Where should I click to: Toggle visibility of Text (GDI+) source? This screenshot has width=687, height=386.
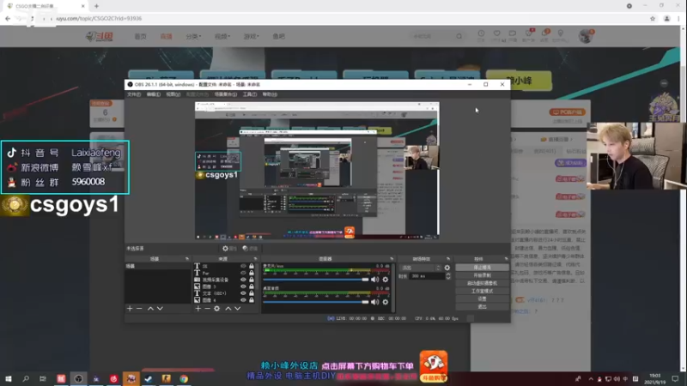coord(243,293)
